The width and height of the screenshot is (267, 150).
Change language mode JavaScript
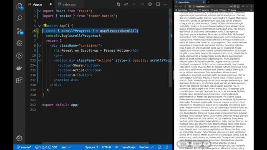coord(128,147)
